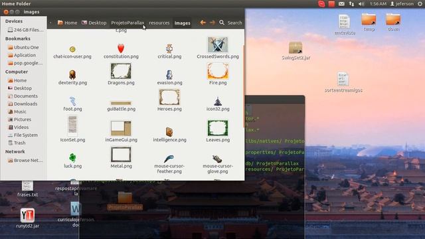The height and width of the screenshot is (239, 425).
Task: Open Pictures in sidebar
Action: pos(19,119)
